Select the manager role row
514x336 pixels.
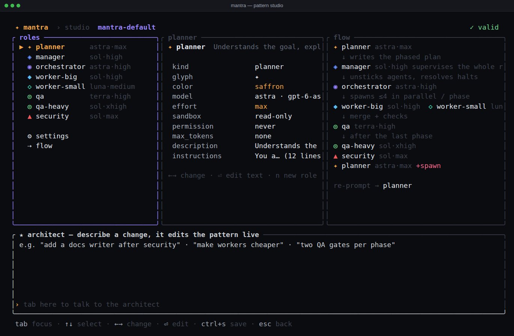[85, 57]
